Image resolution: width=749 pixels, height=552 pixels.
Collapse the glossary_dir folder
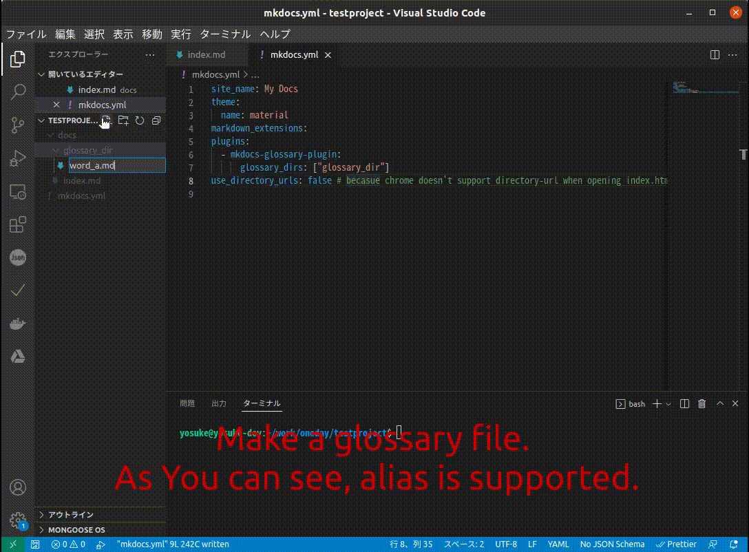[56, 151]
